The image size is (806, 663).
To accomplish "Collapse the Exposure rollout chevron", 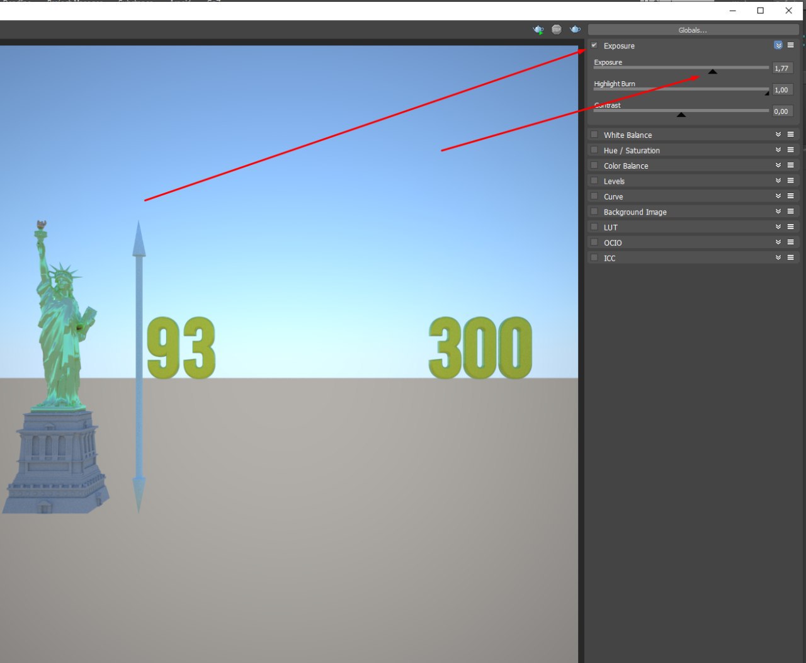I will (778, 45).
